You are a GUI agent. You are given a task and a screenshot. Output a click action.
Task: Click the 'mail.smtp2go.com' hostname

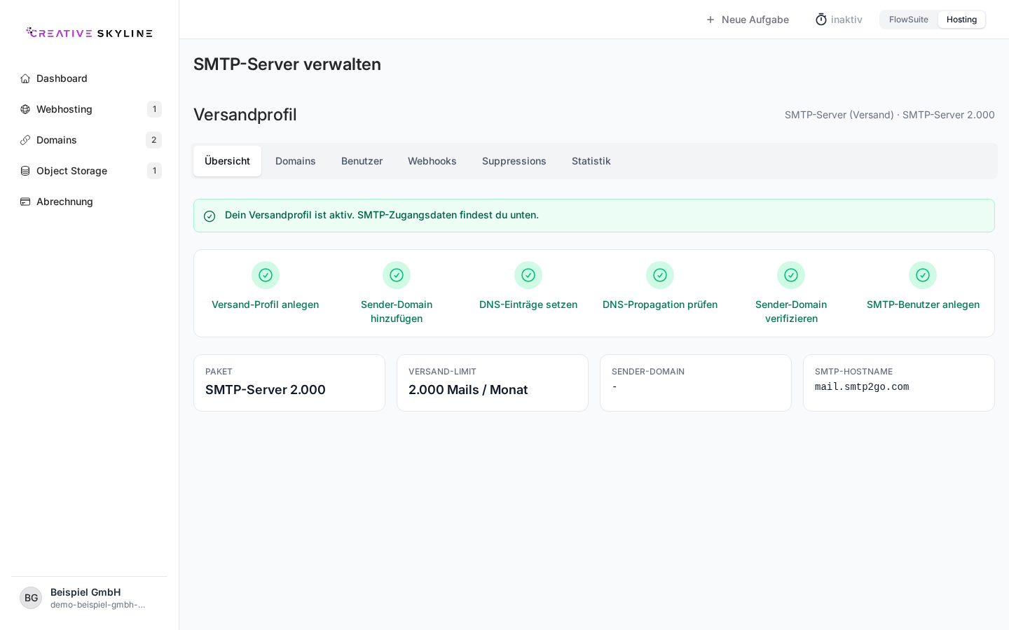[x=862, y=387]
